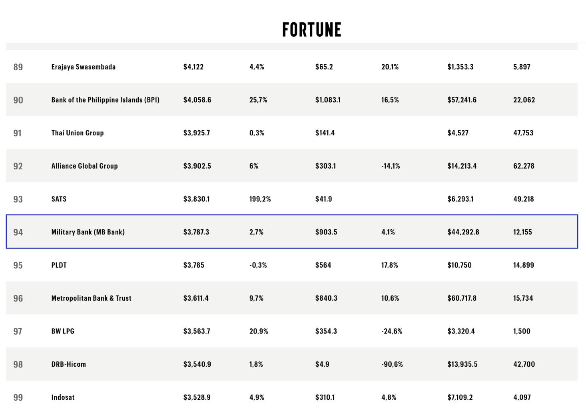Click revenue value $3,540.9
586x413 pixels.
pos(197,364)
